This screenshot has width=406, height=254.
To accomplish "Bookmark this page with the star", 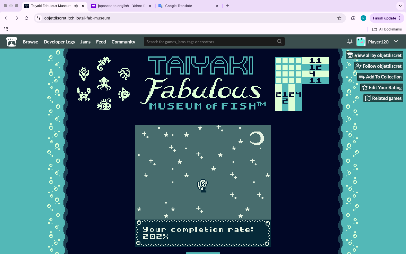I will [339, 18].
